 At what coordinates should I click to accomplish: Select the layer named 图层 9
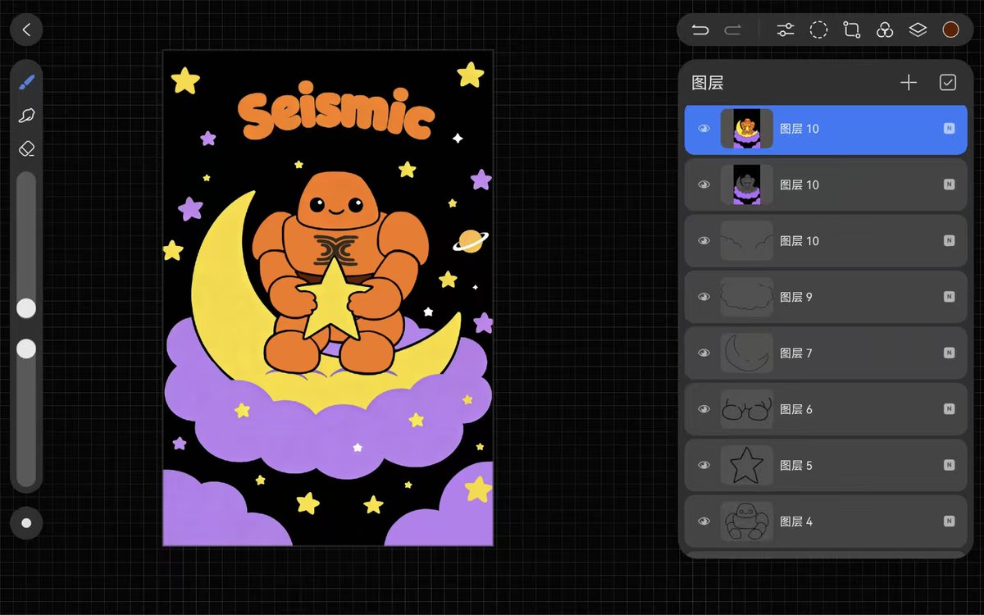click(826, 297)
